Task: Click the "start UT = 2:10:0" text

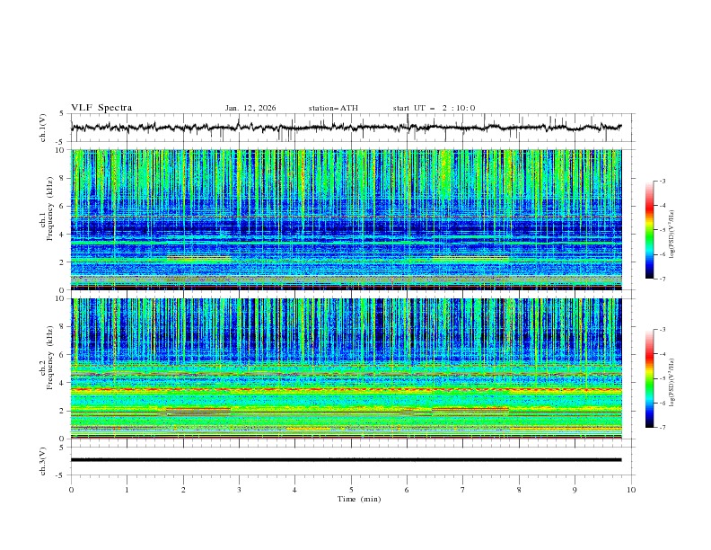Action: point(434,108)
